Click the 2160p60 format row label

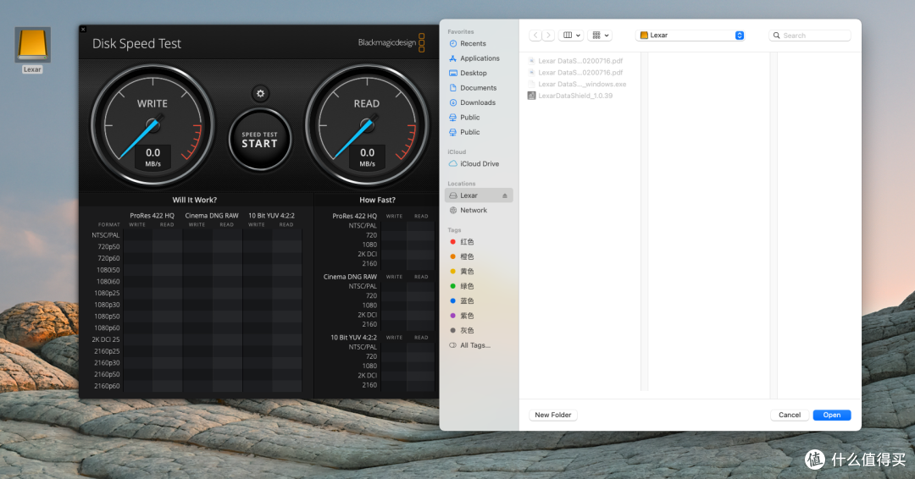click(x=107, y=386)
